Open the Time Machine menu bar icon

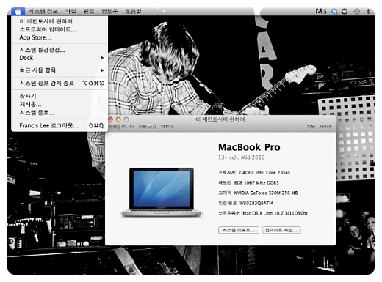356,11
